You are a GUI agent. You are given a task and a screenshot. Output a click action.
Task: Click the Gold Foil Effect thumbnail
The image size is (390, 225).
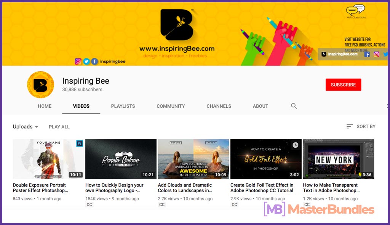[x=266, y=159]
